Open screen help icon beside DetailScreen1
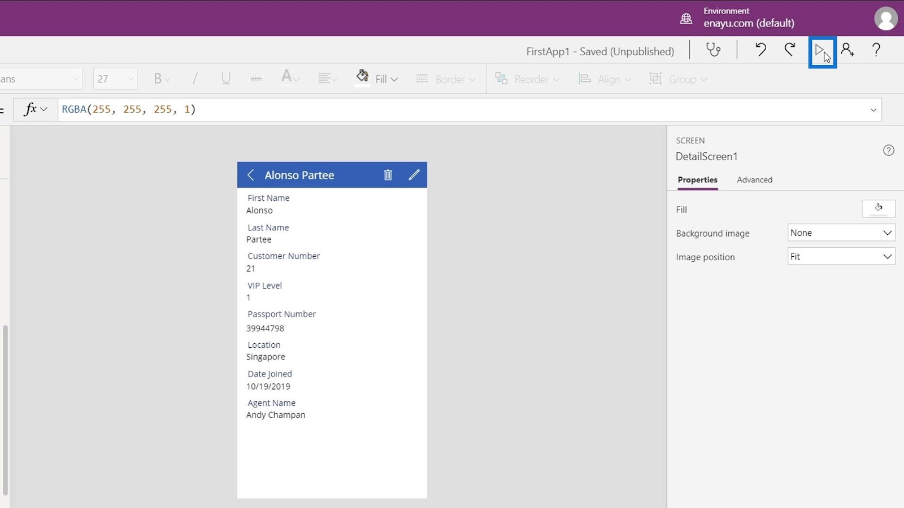This screenshot has width=904, height=508. [x=889, y=150]
